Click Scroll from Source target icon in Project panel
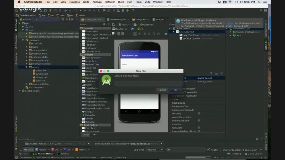The height and width of the screenshot is (160, 285). 63,19
